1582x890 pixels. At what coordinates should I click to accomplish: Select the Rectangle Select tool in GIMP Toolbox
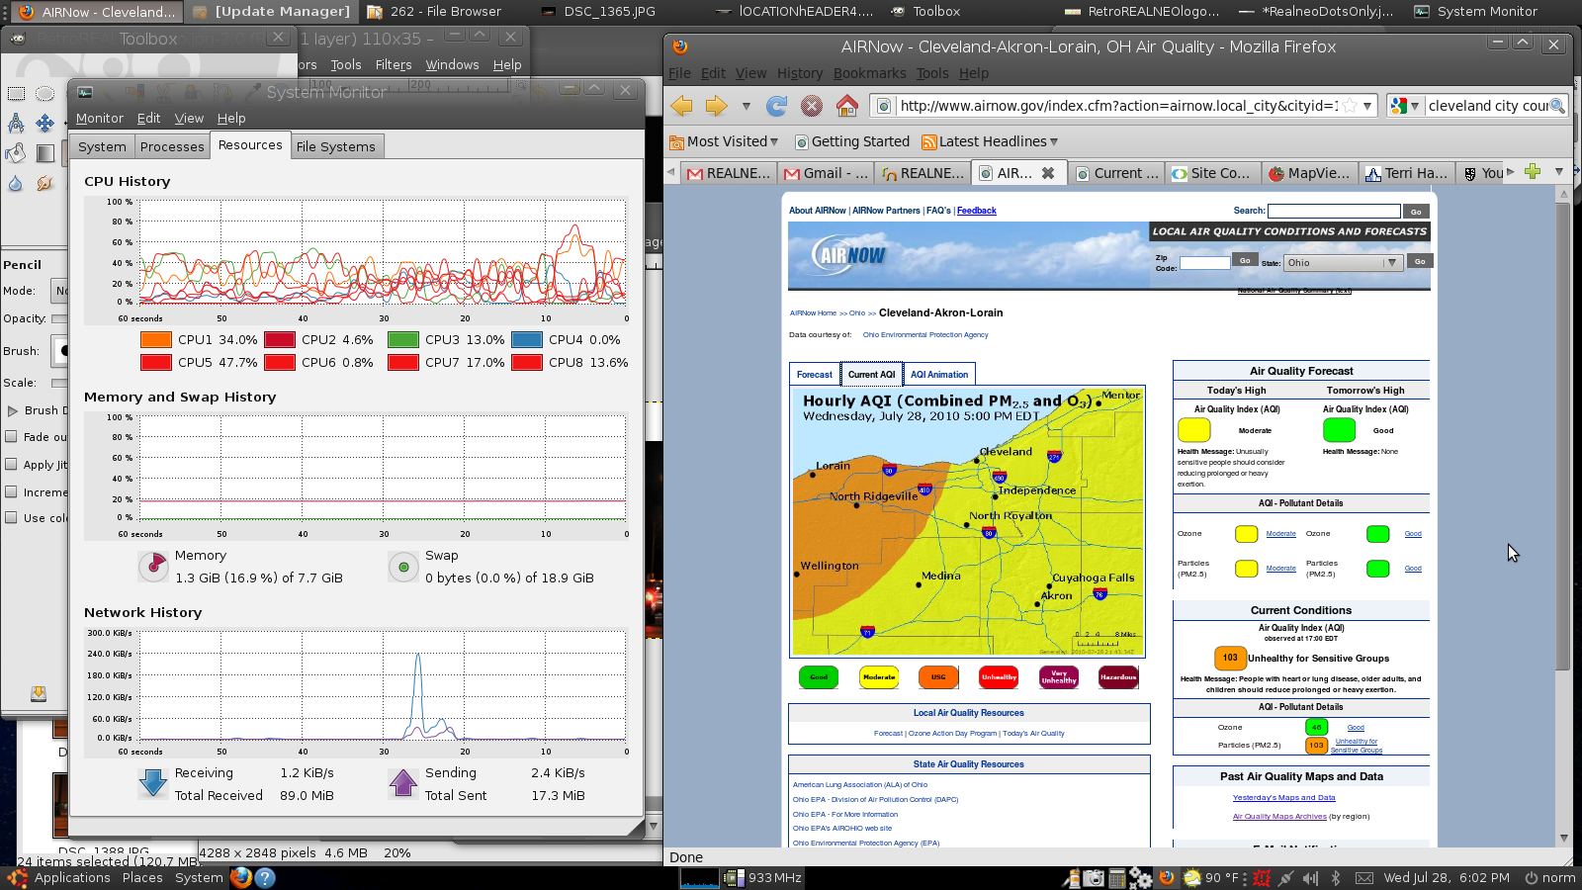point(16,94)
